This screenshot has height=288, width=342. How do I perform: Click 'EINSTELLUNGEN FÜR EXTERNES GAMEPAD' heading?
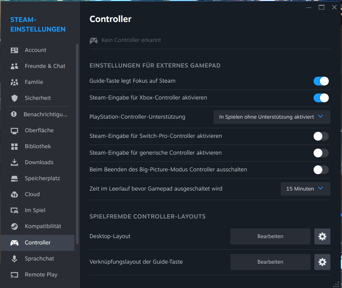(155, 66)
